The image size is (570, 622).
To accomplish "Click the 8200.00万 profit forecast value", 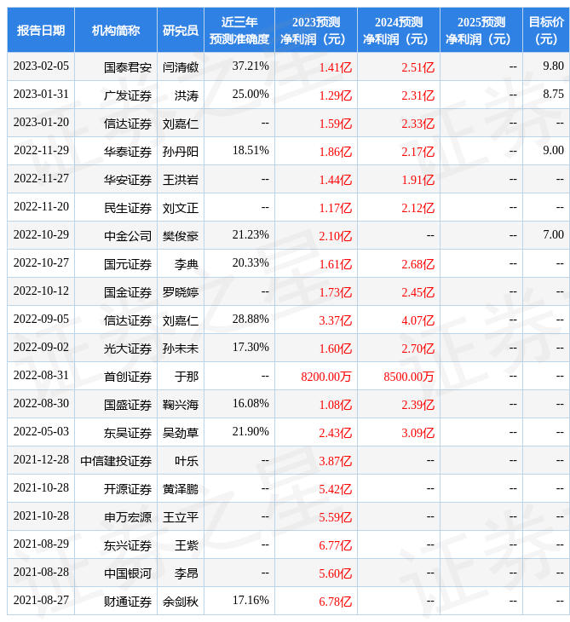I will 326,376.
